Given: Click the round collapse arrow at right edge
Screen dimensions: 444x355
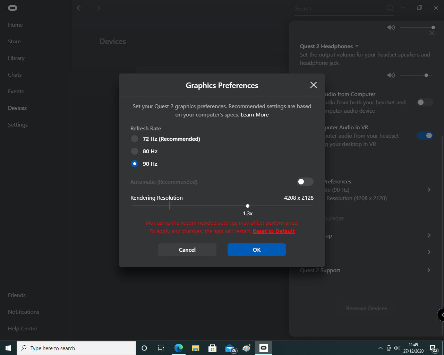Looking at the screenshot, I should (441, 315).
